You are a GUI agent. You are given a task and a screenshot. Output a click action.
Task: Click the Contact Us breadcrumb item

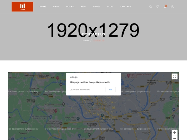(x=99, y=40)
